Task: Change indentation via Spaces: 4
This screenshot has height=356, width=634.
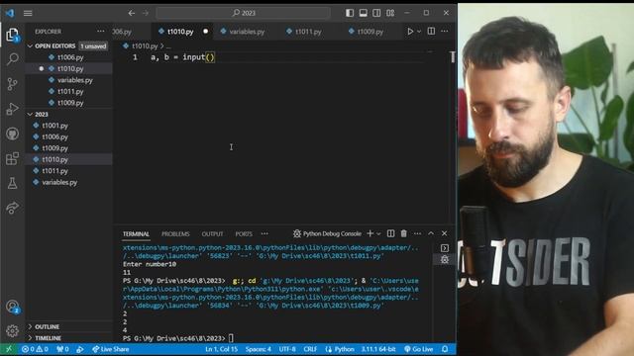Action: pos(258,349)
